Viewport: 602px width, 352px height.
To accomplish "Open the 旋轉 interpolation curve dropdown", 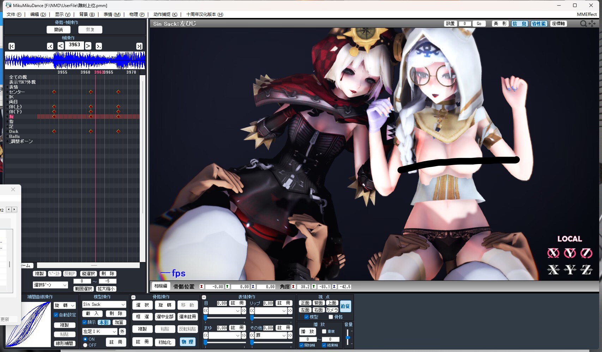I will 65,305.
